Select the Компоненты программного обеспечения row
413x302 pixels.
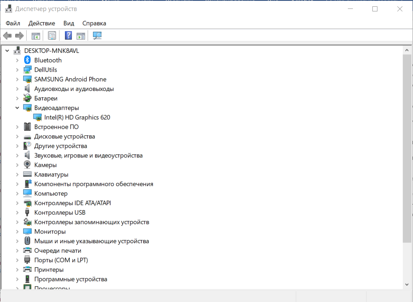click(x=94, y=184)
